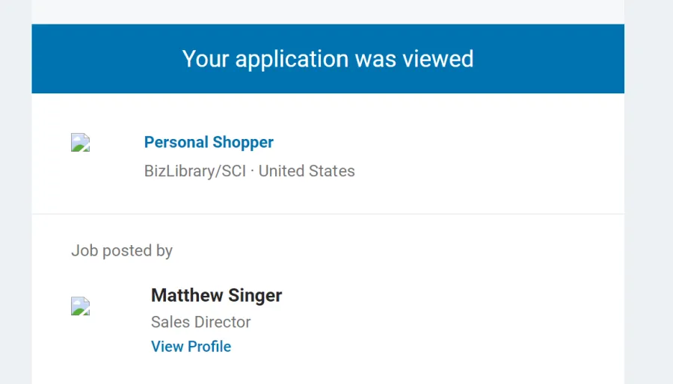Click 'Your application was viewed' heading
The width and height of the screenshot is (673, 384).
[x=328, y=59]
